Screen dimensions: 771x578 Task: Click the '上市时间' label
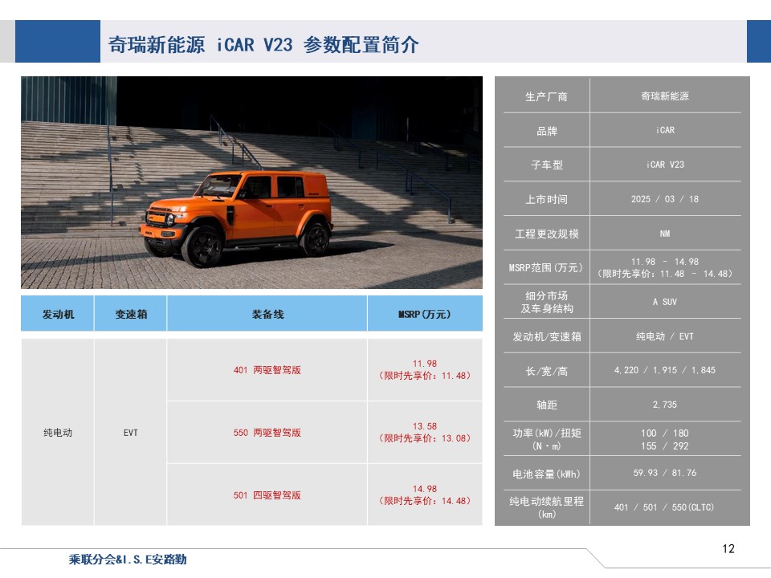pos(546,199)
